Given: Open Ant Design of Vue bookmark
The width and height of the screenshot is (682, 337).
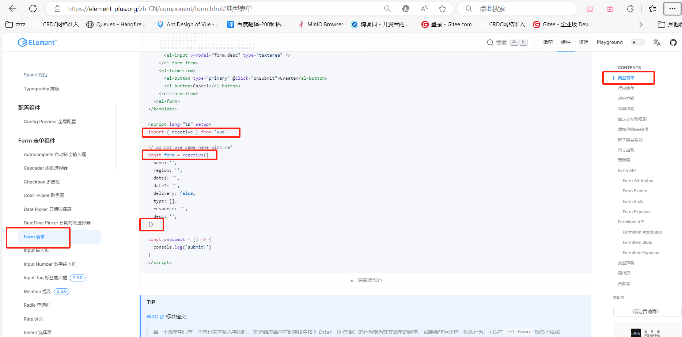Looking at the screenshot, I should (187, 24).
